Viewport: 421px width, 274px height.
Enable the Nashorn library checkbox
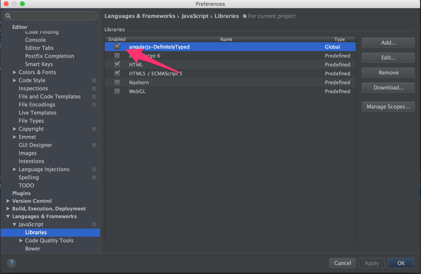(117, 82)
